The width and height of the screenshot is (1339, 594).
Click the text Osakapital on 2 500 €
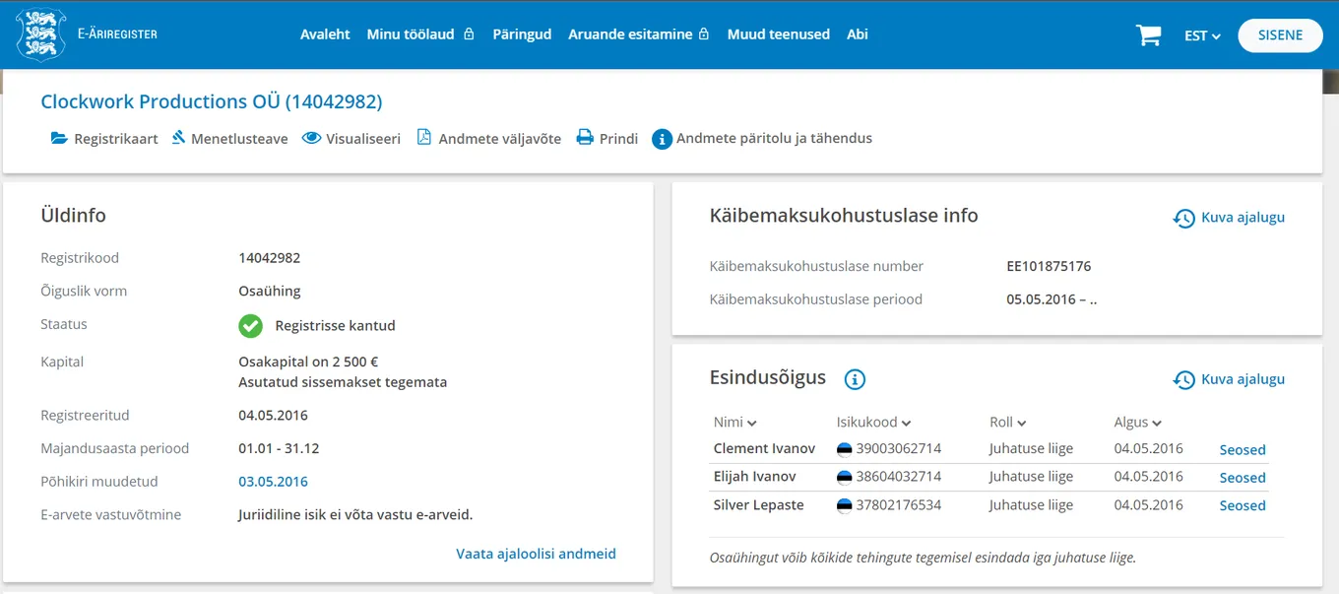tap(308, 363)
